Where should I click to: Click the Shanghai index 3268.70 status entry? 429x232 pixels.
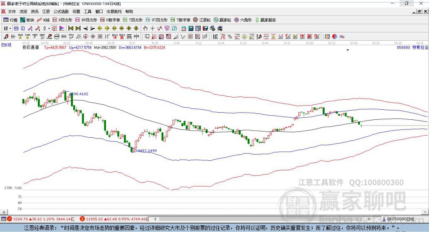tap(41, 219)
